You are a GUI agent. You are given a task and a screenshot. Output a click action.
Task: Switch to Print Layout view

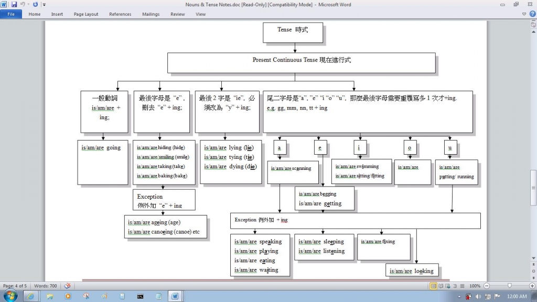point(434,286)
